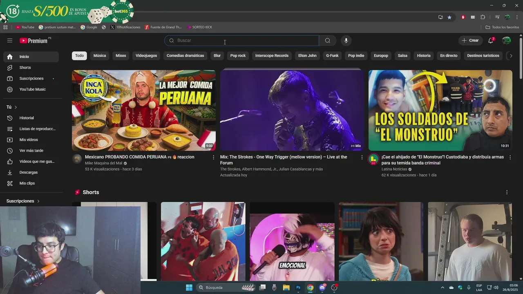Select the Comedias dramáticas chip
The height and width of the screenshot is (294, 523).
pyautogui.click(x=185, y=56)
